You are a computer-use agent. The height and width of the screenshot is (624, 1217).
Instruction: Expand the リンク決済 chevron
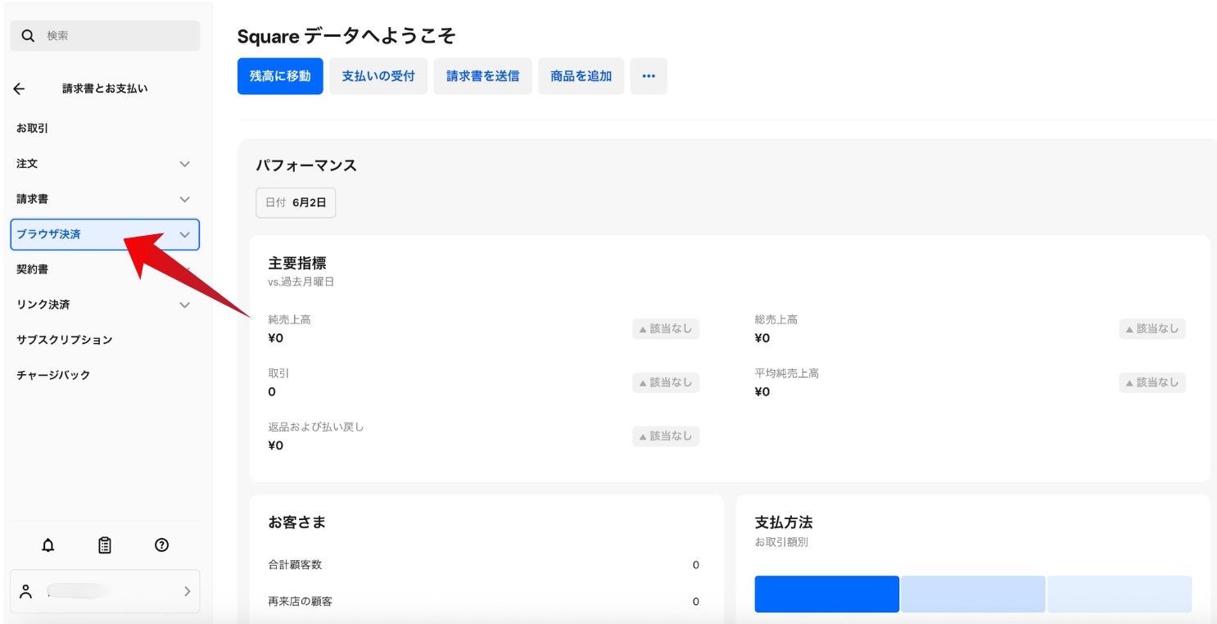click(x=185, y=305)
